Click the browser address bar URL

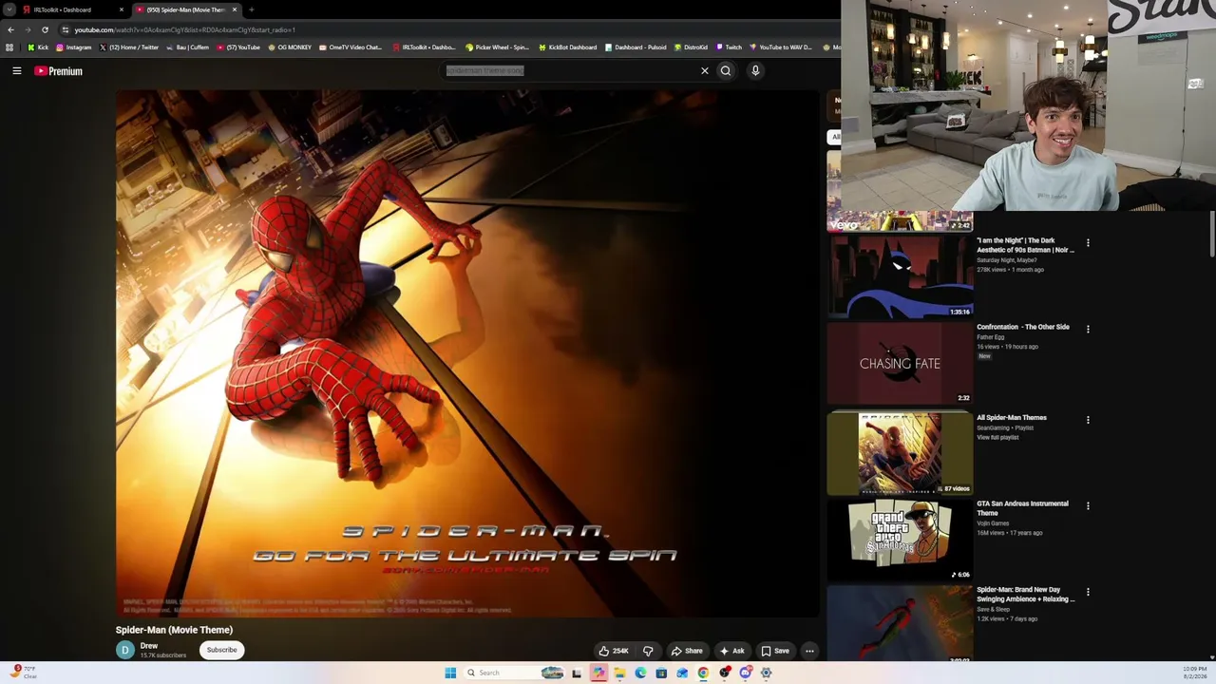click(x=185, y=29)
